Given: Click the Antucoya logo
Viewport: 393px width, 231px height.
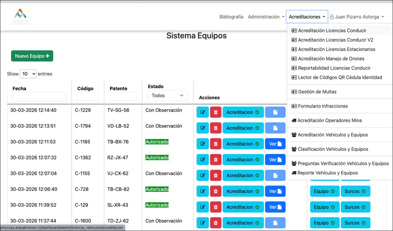Looking at the screenshot, I should pos(21,17).
